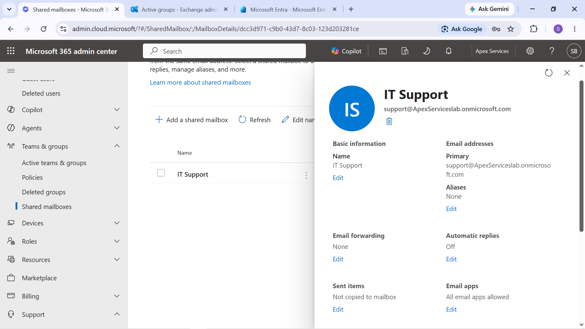Select Shared mailboxes nav item
This screenshot has width=585, height=329.
[x=47, y=207]
